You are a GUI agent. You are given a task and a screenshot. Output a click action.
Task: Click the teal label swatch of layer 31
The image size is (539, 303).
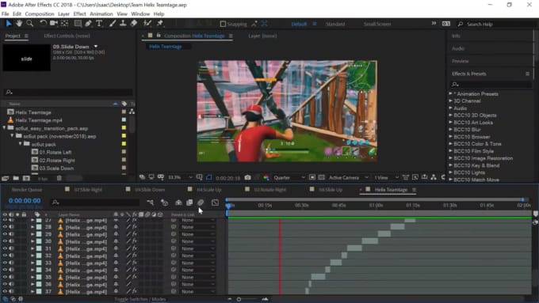click(39, 248)
